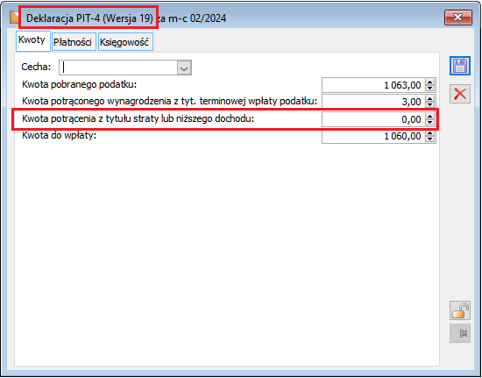482x378 pixels.
Task: Click the padlock icon to lock the declaration
Action: [460, 310]
